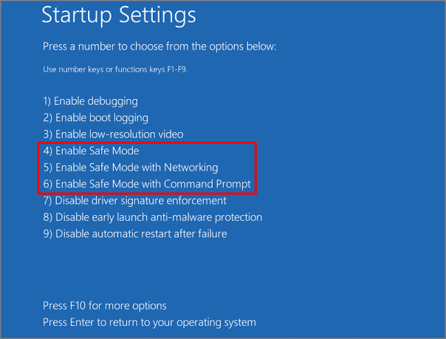Screen dimensions: 446x339
Task: Select option 4, plain Enable Safe Mode
Action: click(x=91, y=151)
